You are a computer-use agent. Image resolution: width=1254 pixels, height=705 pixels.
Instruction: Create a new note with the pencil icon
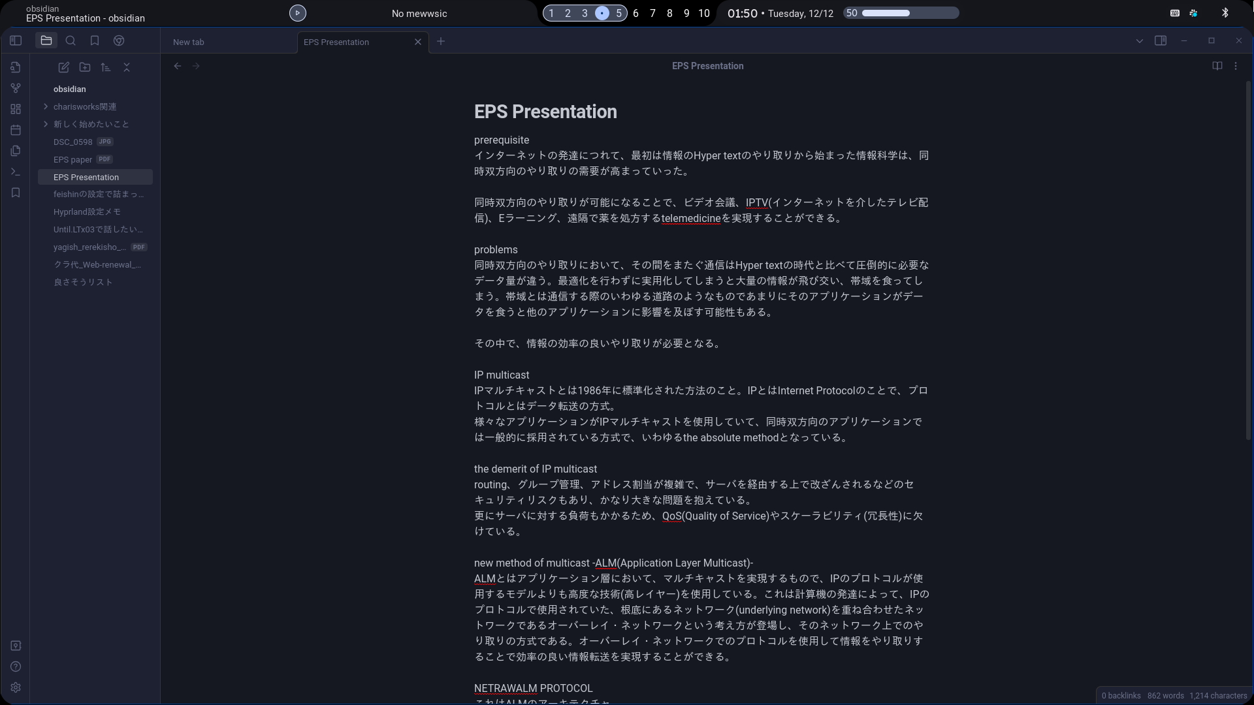point(63,67)
